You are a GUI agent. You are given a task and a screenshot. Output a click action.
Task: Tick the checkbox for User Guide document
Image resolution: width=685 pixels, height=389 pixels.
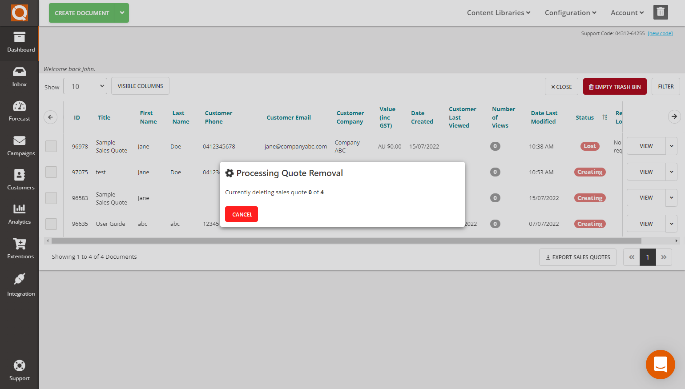coord(51,224)
